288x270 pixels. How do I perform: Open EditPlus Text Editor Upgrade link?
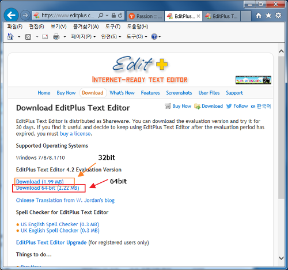coord(51,242)
